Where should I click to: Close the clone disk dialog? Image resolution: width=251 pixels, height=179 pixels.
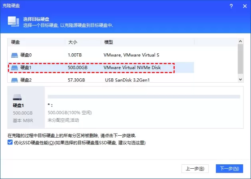click(245, 6)
